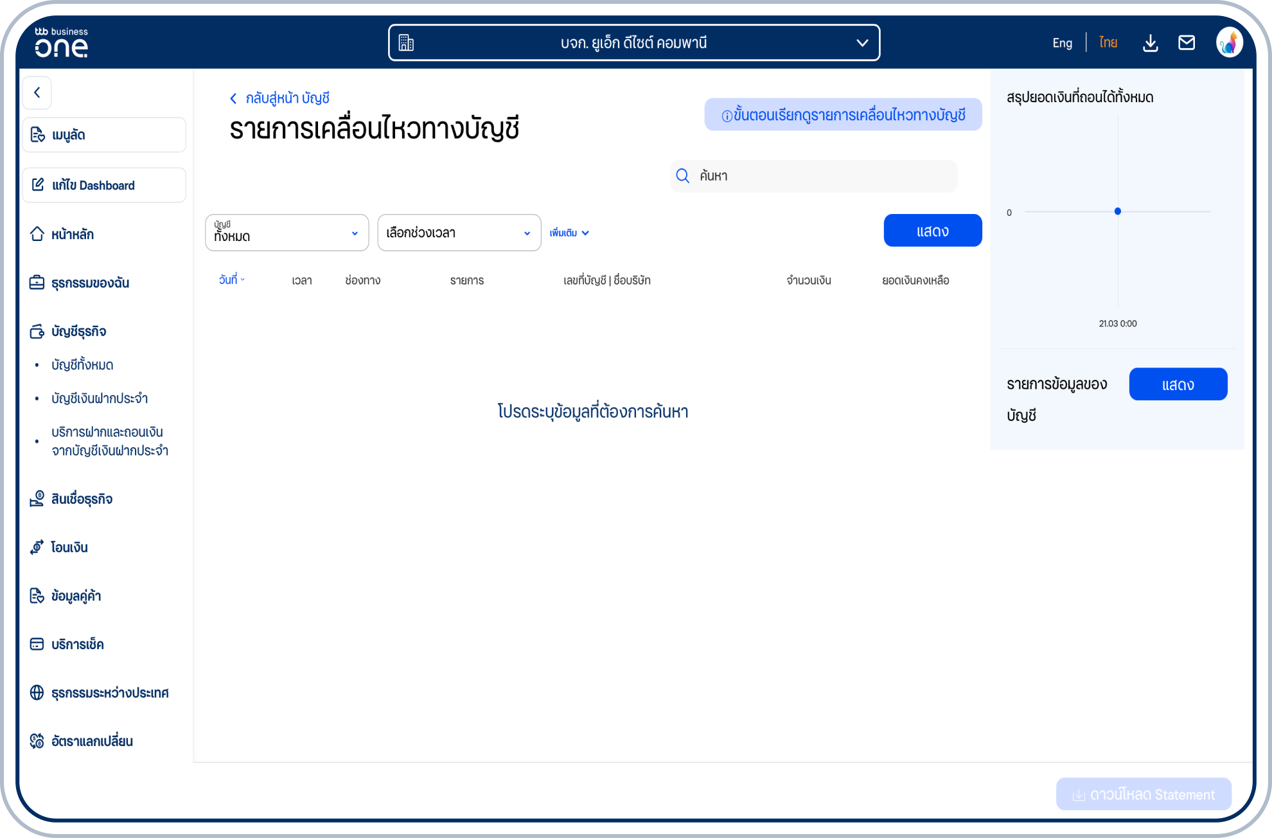
Task: Select บัญชีเงินฝากประจำ submenu item
Action: point(100,398)
